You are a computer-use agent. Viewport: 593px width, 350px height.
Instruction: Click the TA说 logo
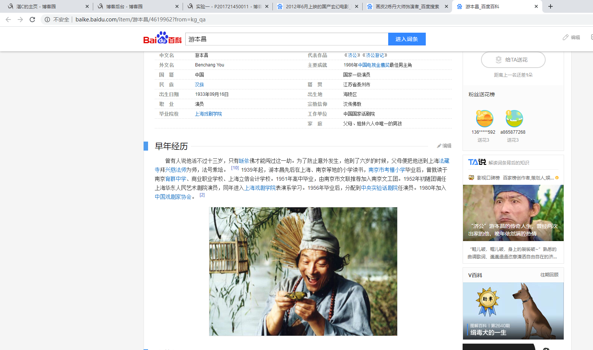477,162
